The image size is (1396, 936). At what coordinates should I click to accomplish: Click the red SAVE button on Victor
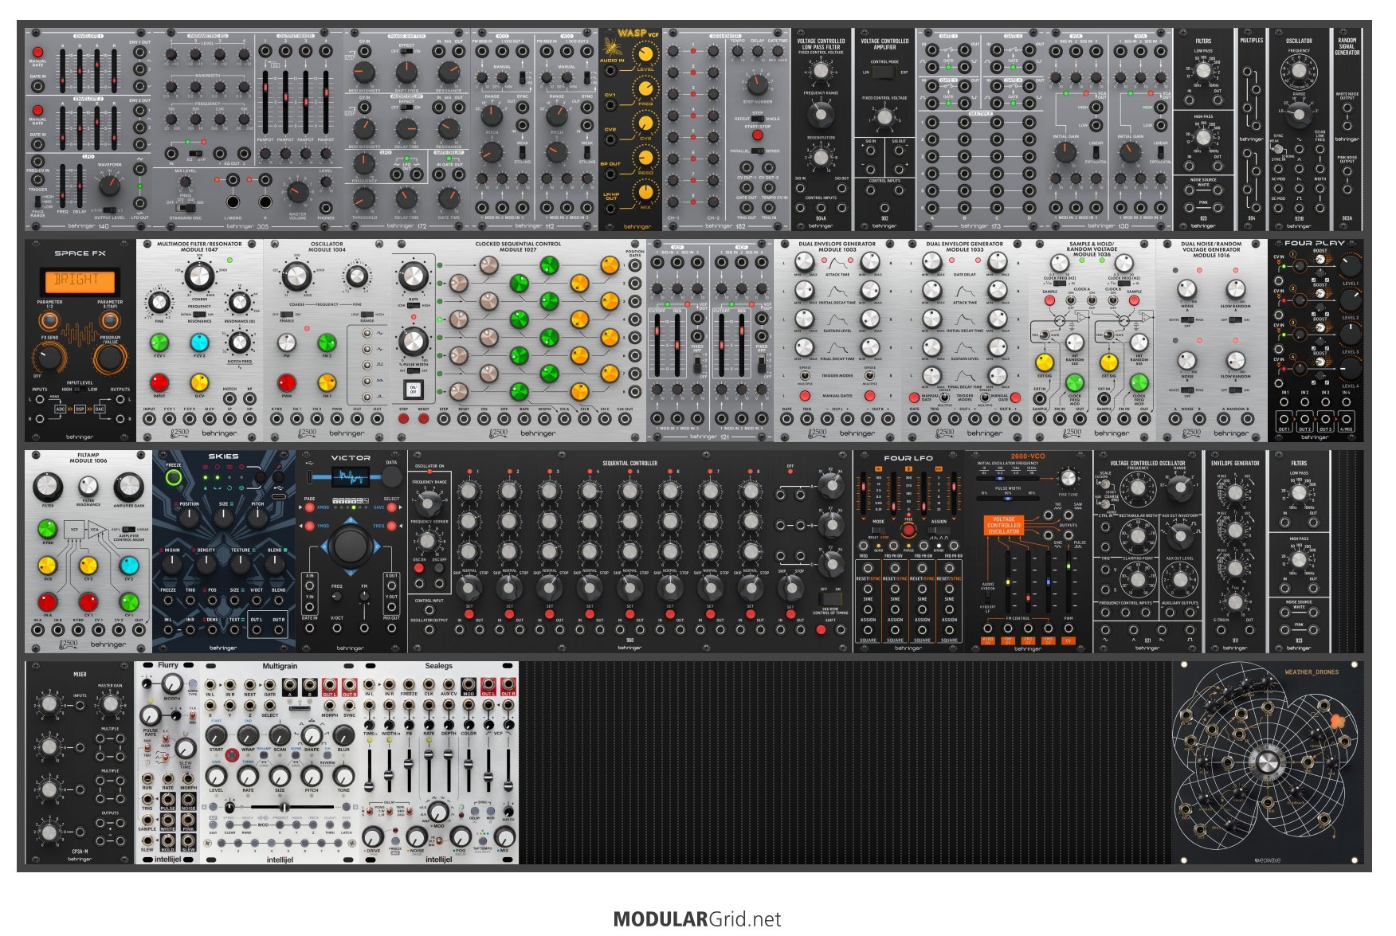pos(391,507)
